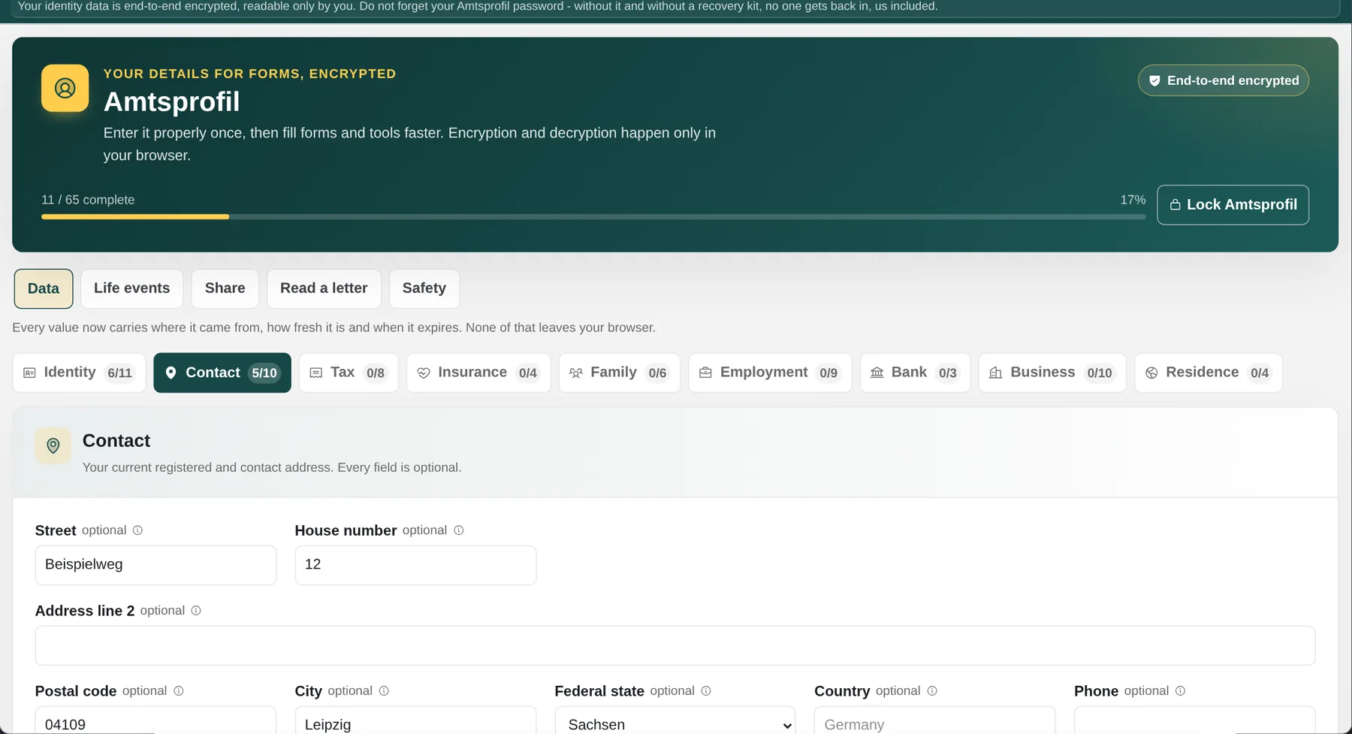1352x734 pixels.
Task: Click the info icon next to Postal code
Action: pyautogui.click(x=179, y=691)
